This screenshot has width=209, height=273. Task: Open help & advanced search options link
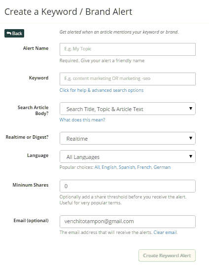(102, 90)
